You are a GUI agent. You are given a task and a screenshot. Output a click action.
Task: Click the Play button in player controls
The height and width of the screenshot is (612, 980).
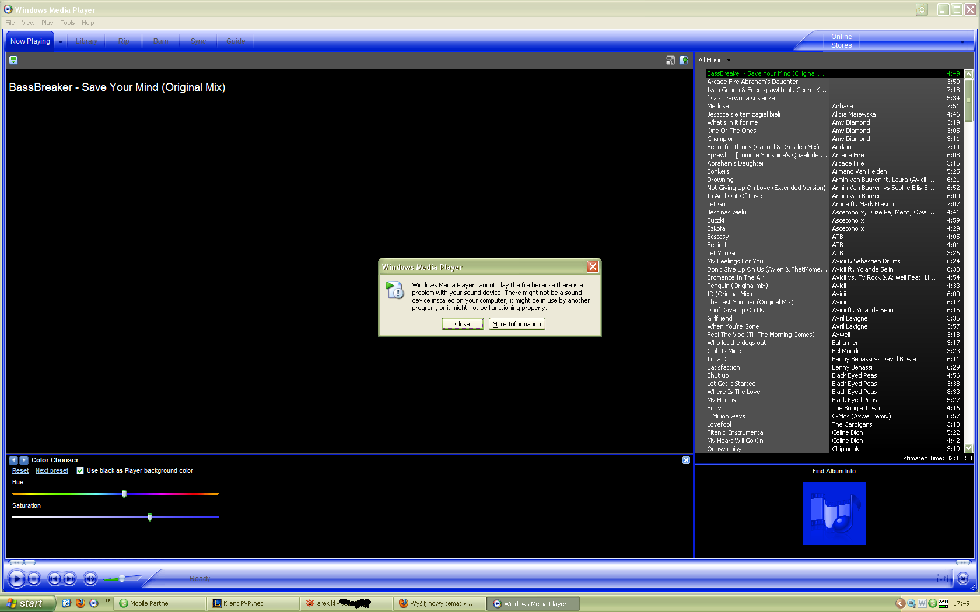(x=16, y=579)
